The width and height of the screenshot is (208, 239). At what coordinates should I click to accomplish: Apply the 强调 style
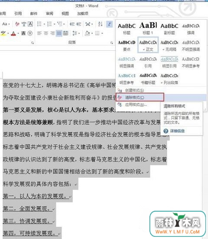tap(191, 29)
